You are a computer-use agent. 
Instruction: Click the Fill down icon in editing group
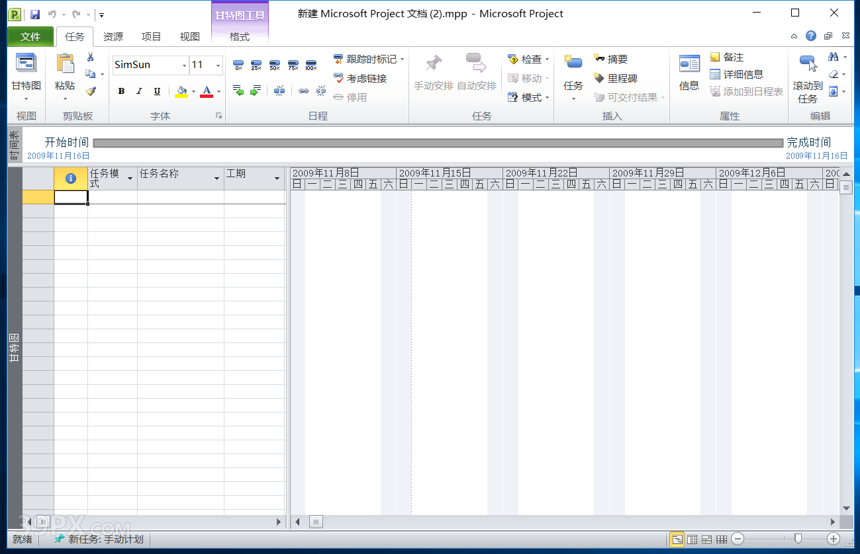[x=834, y=91]
